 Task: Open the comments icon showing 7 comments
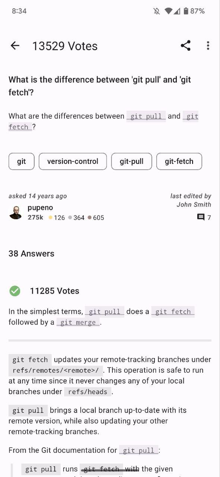(x=201, y=217)
